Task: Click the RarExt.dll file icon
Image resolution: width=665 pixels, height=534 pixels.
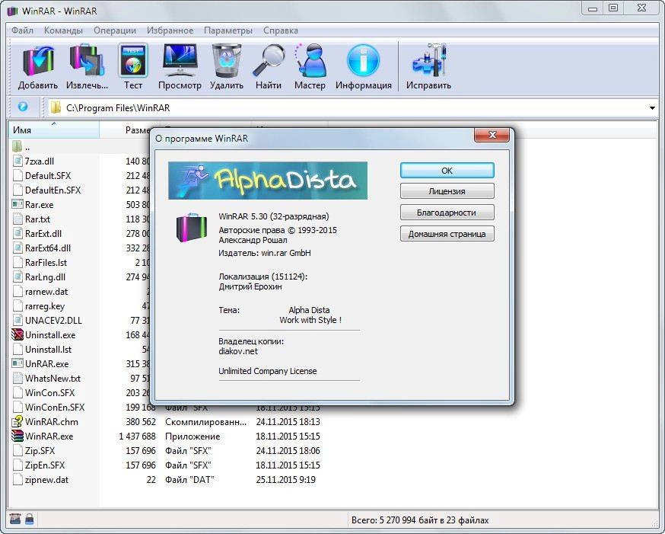Action: (17, 233)
